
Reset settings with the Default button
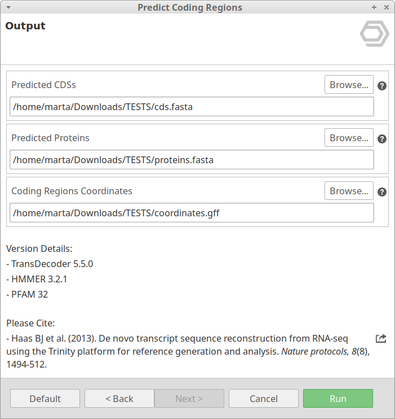(45, 399)
